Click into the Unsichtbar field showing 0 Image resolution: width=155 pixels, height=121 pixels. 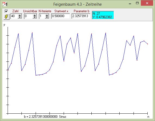click(29, 16)
